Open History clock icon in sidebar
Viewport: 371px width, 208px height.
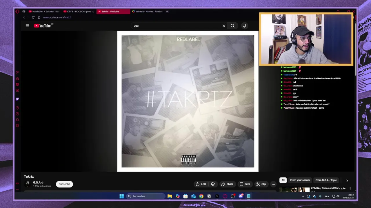tap(17, 114)
